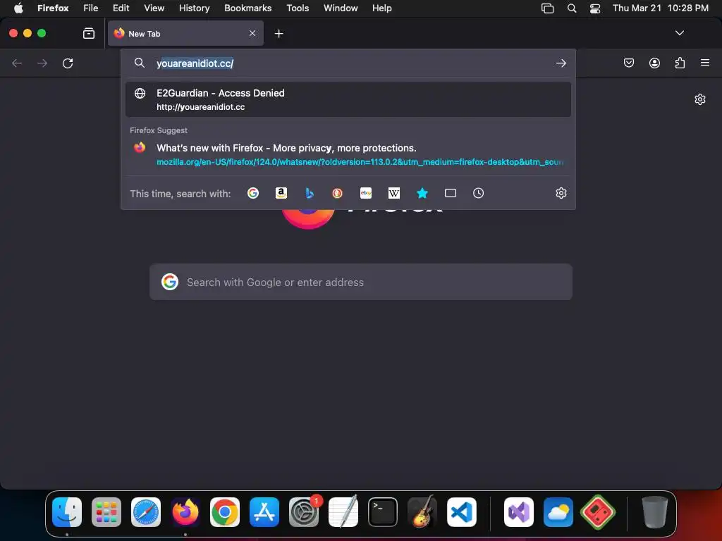Open Firefox account icon
Image resolution: width=722 pixels, height=541 pixels.
coord(654,63)
